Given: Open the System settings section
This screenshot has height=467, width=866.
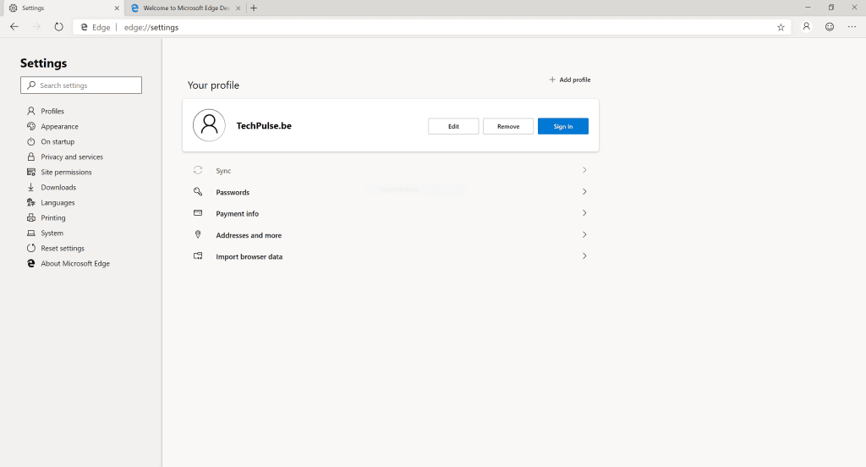Looking at the screenshot, I should (52, 233).
